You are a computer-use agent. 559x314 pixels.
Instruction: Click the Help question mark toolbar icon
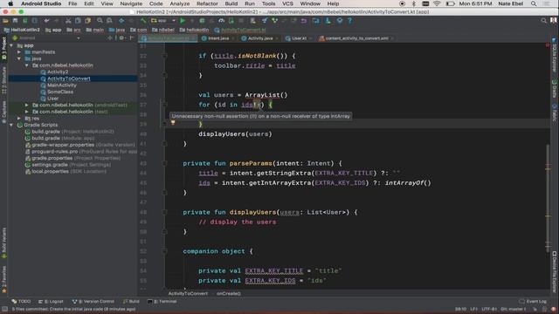(x=349, y=21)
